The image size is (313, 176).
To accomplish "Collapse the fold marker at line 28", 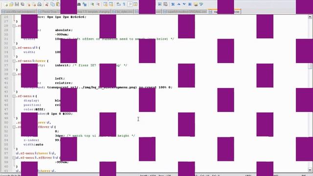I will [14, 26].
